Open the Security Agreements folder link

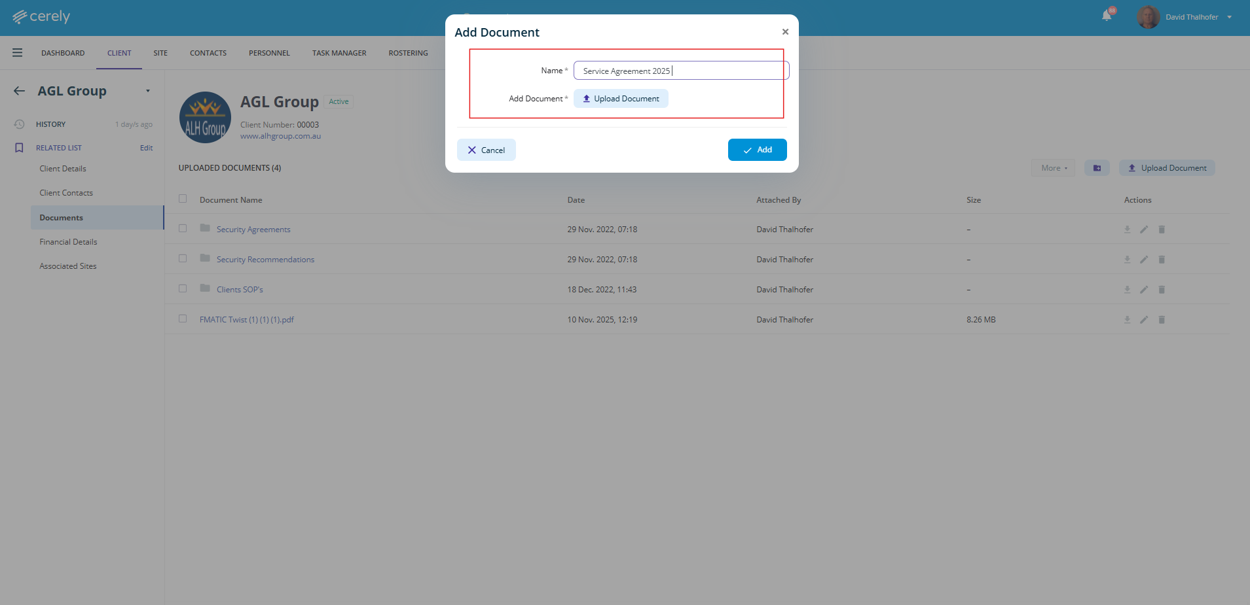pyautogui.click(x=253, y=230)
